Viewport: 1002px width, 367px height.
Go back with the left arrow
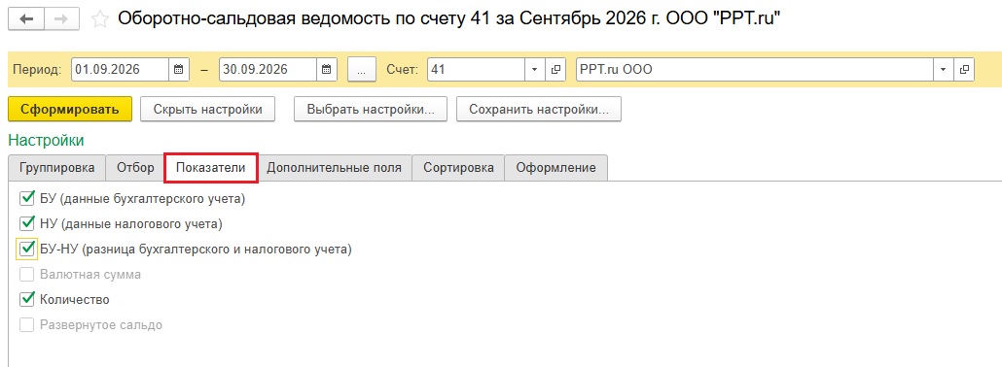[x=26, y=19]
